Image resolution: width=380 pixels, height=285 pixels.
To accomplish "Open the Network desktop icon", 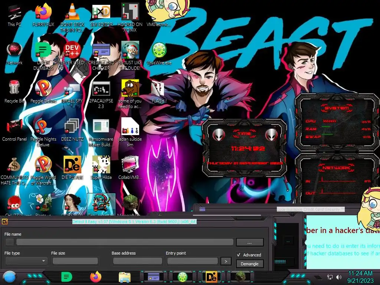I will coord(14,53).
